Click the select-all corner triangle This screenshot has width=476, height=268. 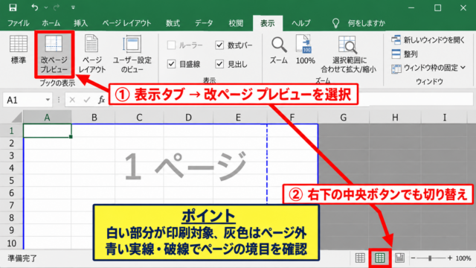16,117
